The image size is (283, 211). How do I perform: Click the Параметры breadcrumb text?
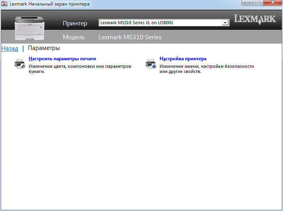[44, 48]
